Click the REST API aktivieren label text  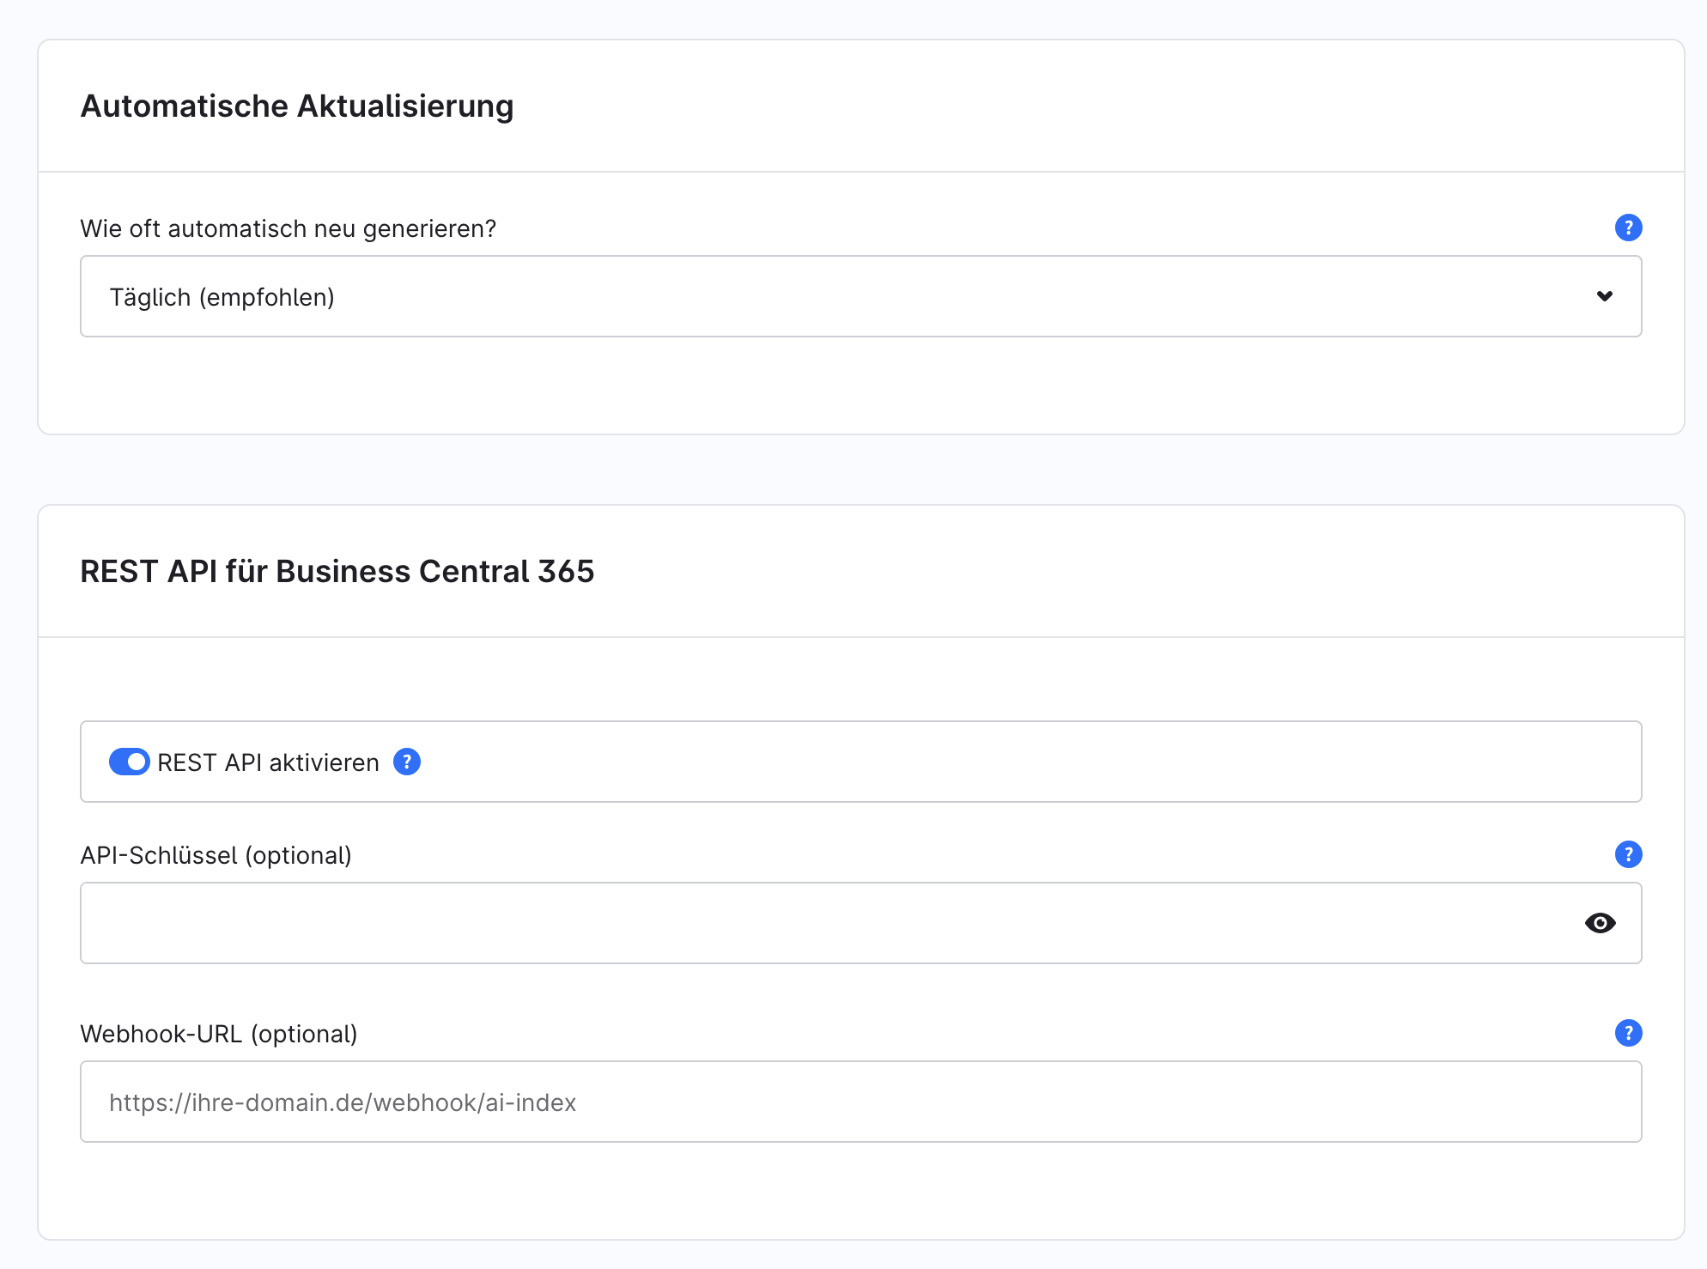point(268,762)
